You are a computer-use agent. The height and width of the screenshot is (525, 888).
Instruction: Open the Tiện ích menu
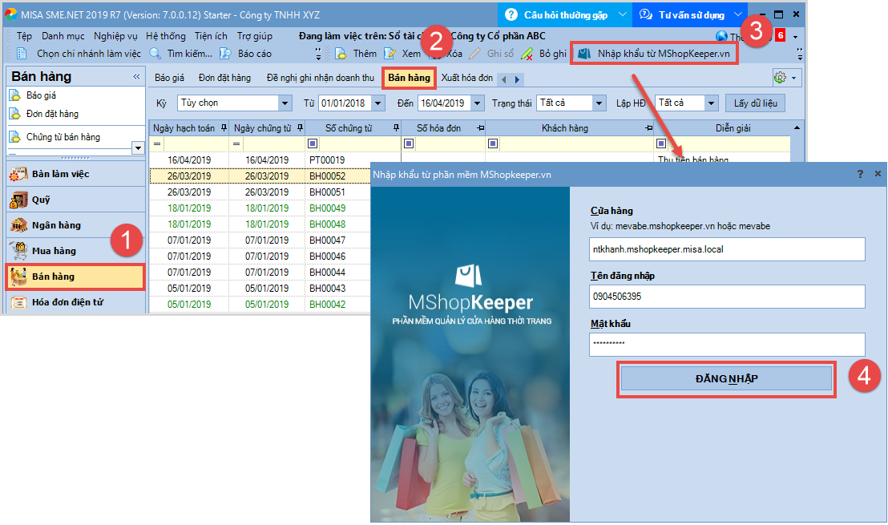211,36
